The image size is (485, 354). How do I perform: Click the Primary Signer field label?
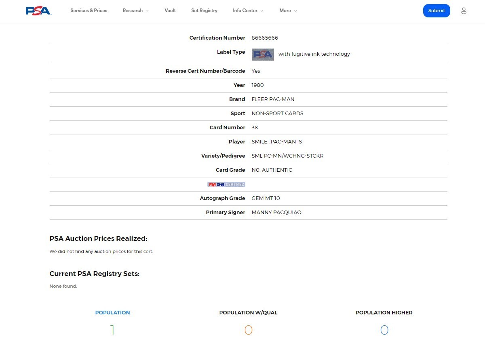226,213
